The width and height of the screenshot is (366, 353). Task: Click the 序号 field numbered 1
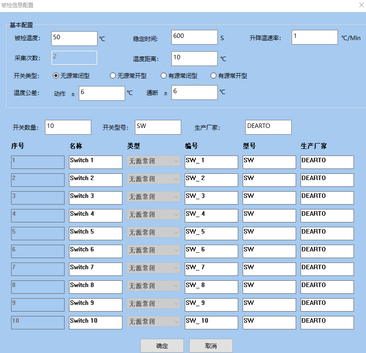(38, 162)
